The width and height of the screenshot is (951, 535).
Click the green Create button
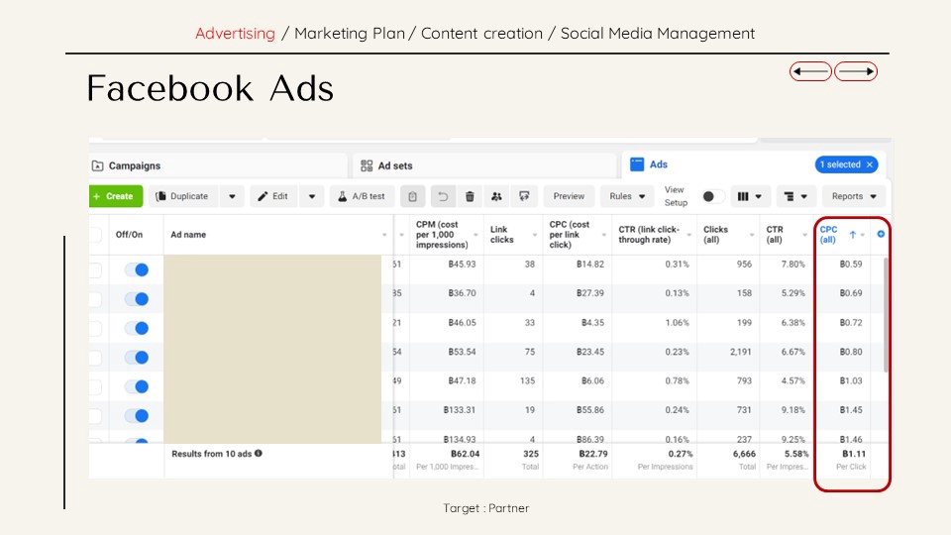click(115, 196)
